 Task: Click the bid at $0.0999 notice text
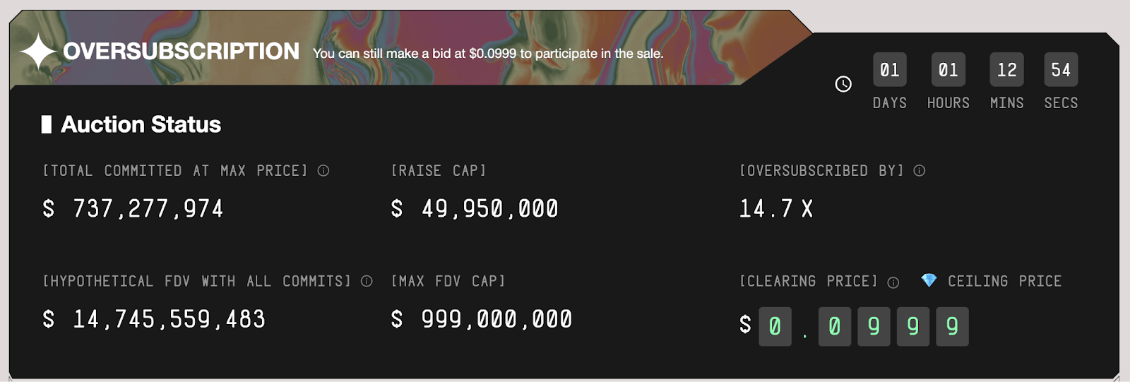[x=488, y=54]
